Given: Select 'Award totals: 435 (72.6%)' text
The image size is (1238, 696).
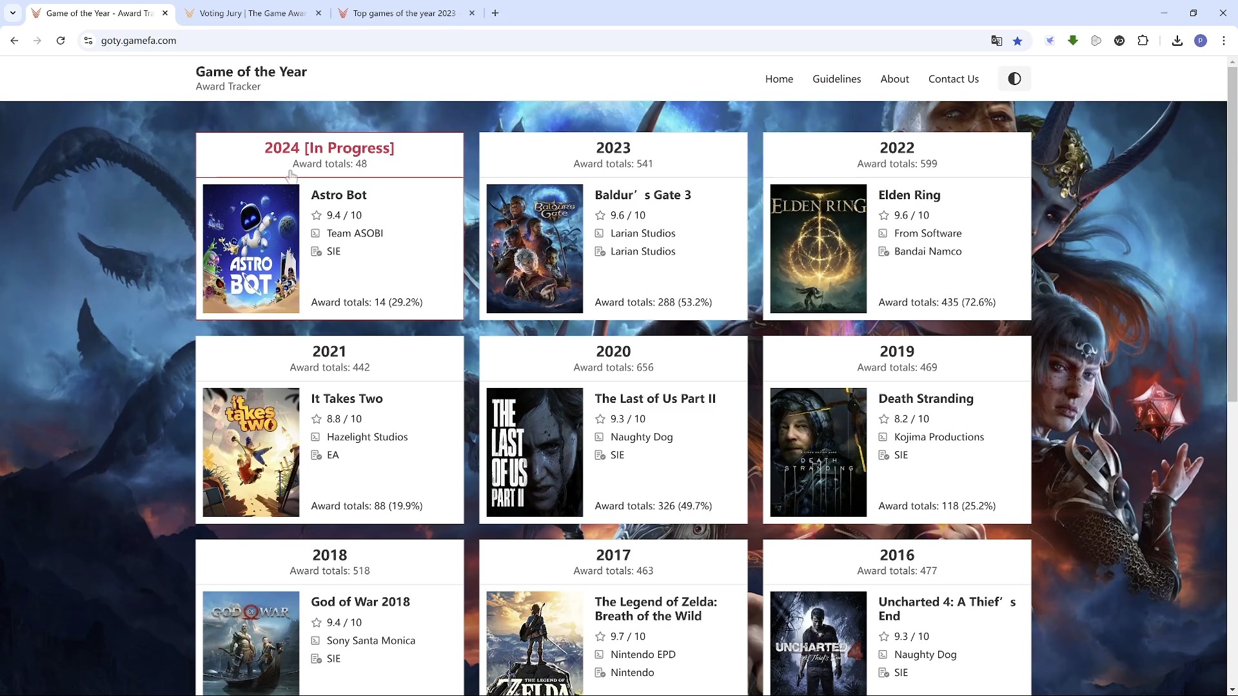Looking at the screenshot, I should click(x=937, y=302).
